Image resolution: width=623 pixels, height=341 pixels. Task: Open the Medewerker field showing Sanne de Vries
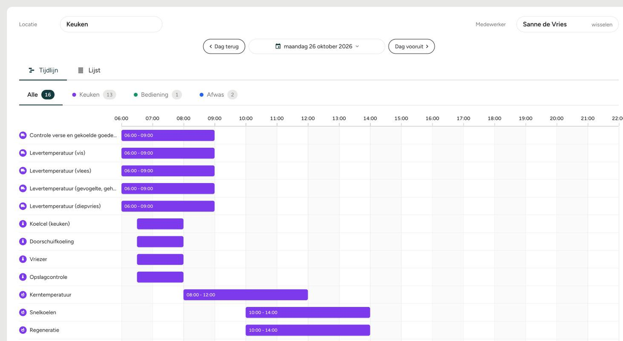click(x=568, y=24)
